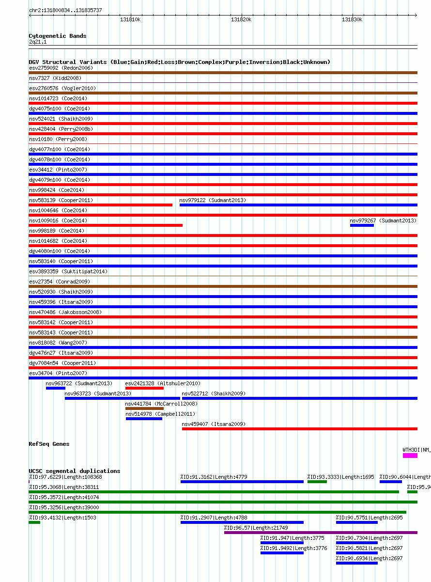The height and width of the screenshot is (582, 431).
Task: Select nsv514978 (Campbell2011) variant
Action: 144,419
